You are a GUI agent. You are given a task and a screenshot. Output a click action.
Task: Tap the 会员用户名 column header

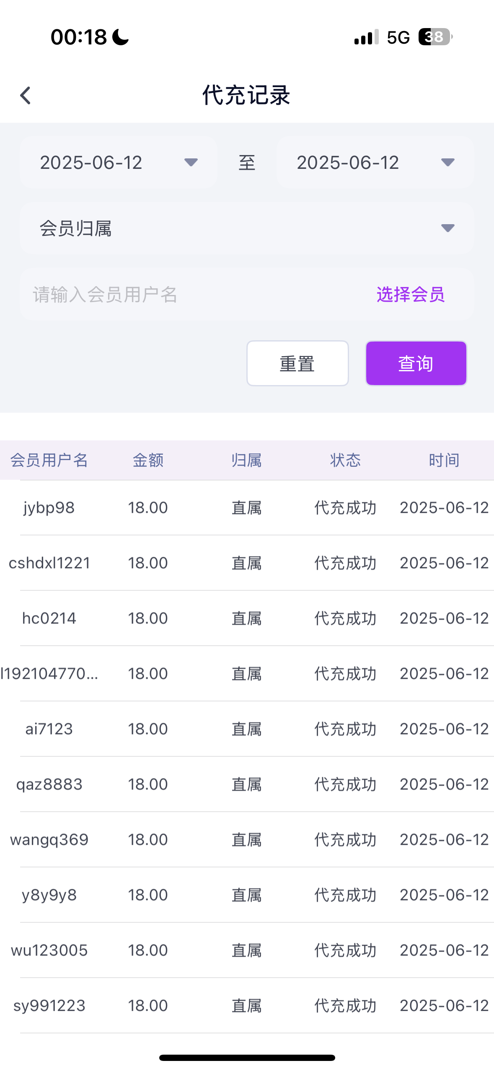[x=49, y=460]
